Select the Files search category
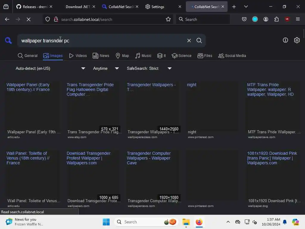 (x=205, y=56)
